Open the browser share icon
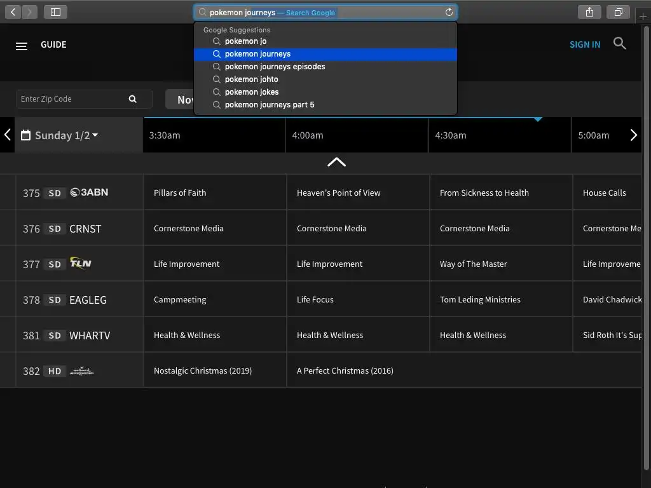The image size is (651, 488). tap(589, 12)
